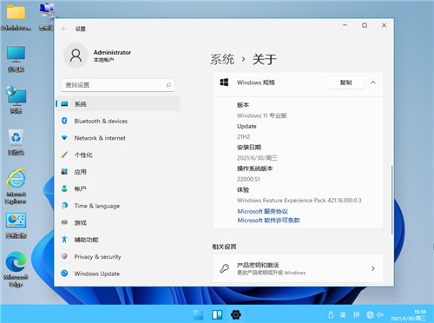Click the 应用 apps icon in sidebar
The image size is (434, 323).
(x=64, y=172)
